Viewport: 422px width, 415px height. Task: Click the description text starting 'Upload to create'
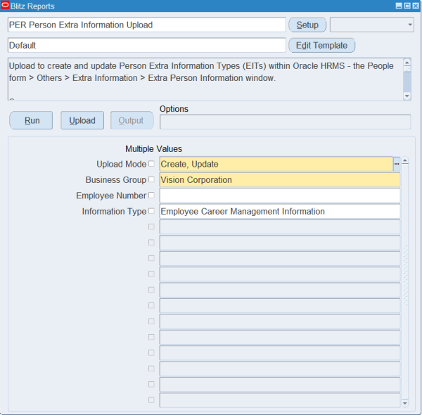(x=201, y=72)
